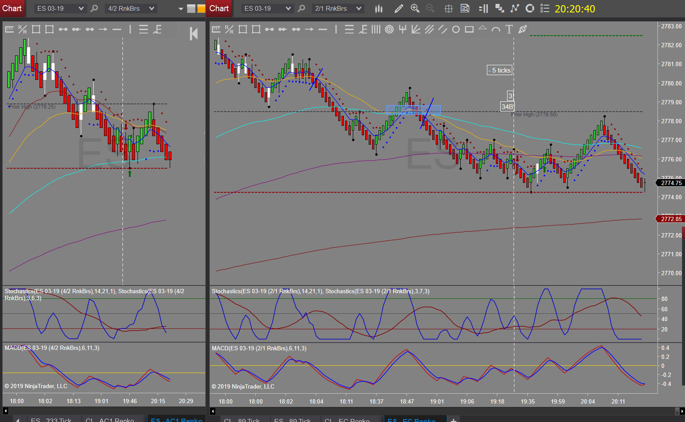Click the 34B label on right chart

click(507, 106)
